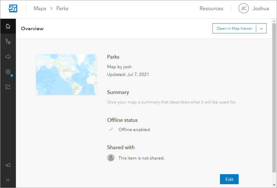Click the scrollbar up arrow
277x188 pixels.
(x=274, y=21)
